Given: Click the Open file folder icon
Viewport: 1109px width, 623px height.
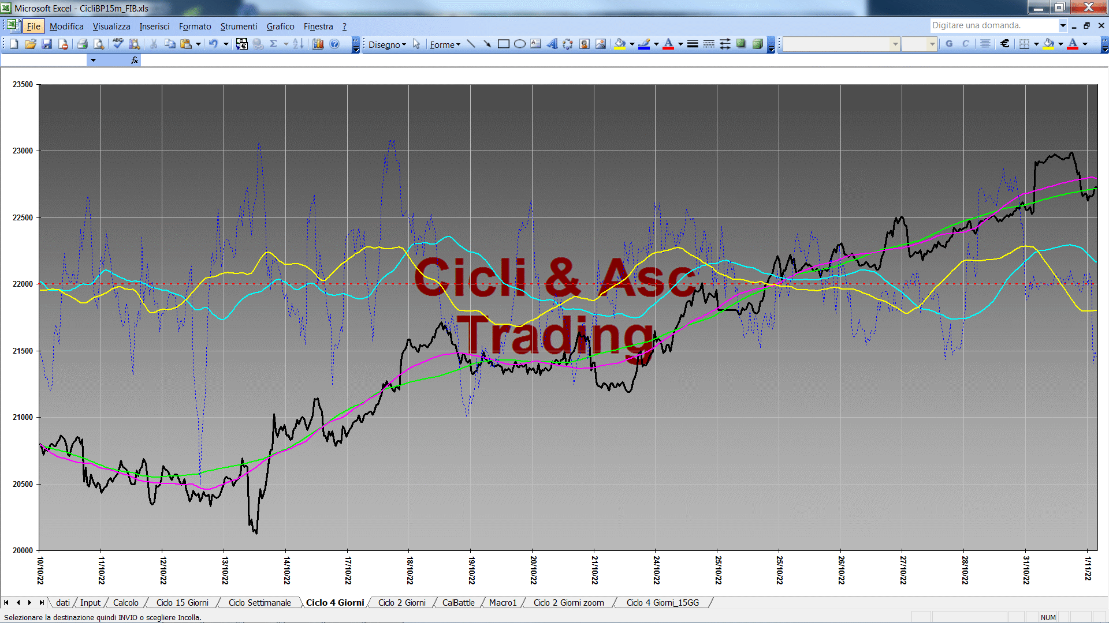Looking at the screenshot, I should (31, 44).
